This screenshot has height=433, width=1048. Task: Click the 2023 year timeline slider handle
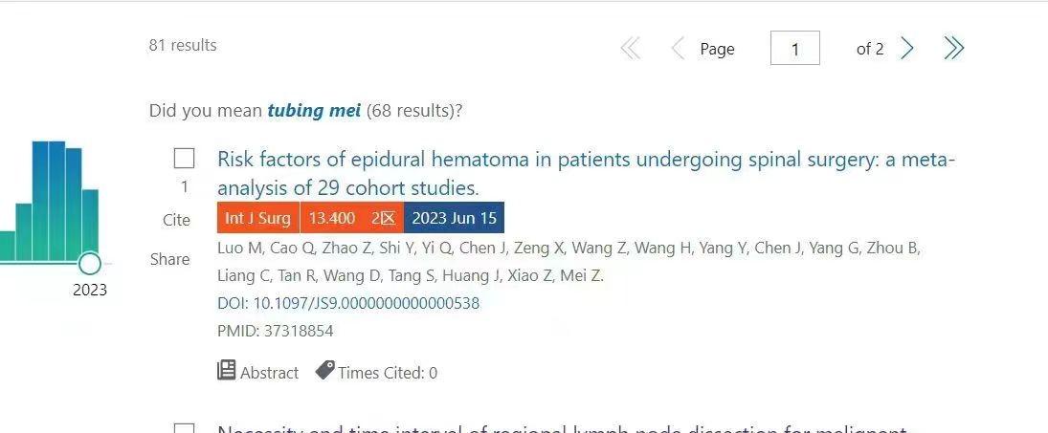(x=89, y=263)
